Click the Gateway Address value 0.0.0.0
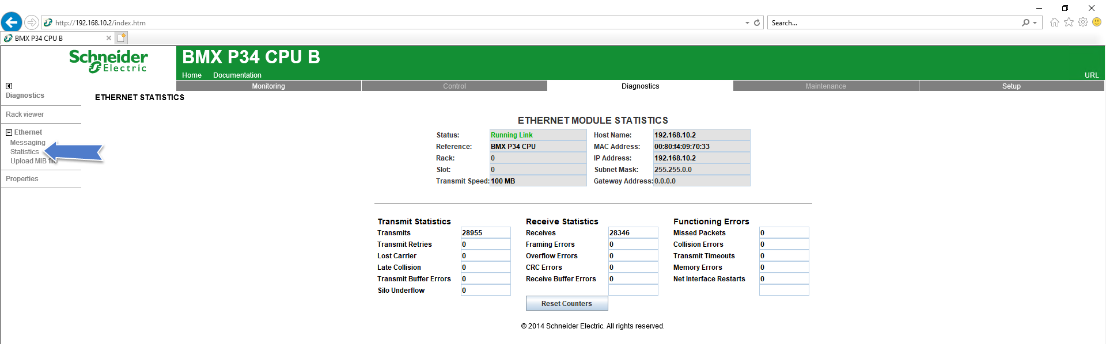 (702, 181)
